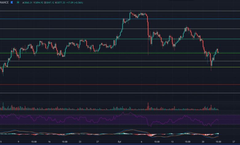This screenshot has width=240, height=145.
Task: Click the 13 date label on time axis
Action: tap(173, 142)
